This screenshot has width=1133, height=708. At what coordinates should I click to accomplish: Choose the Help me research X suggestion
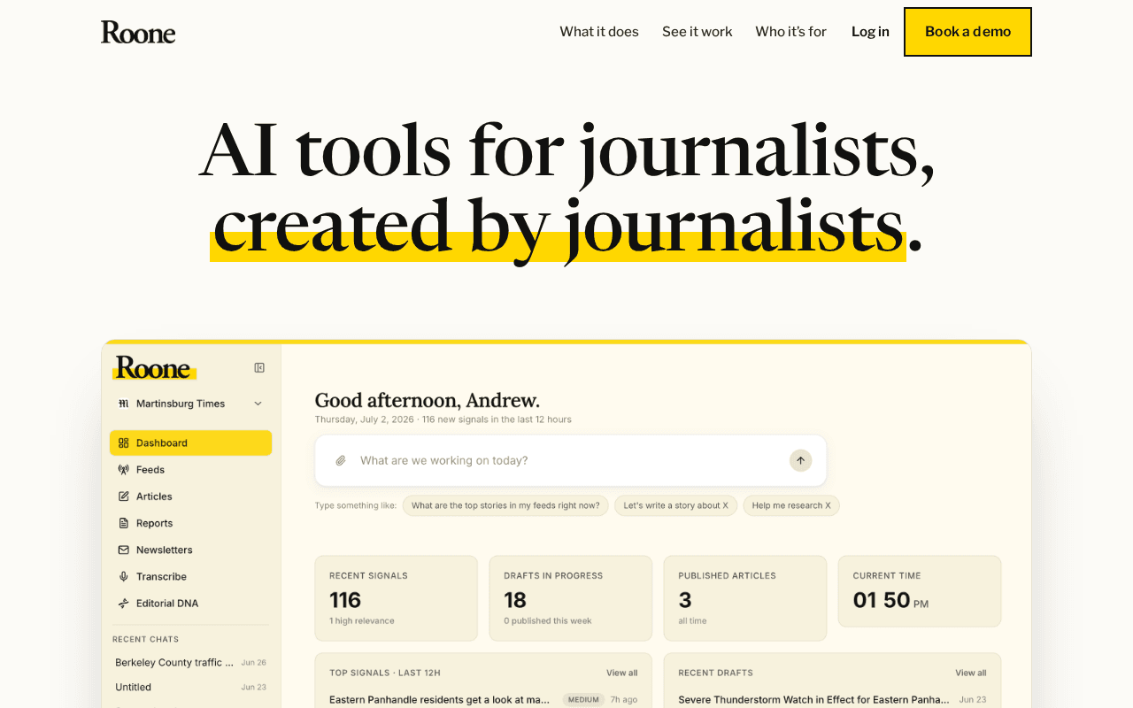791,505
